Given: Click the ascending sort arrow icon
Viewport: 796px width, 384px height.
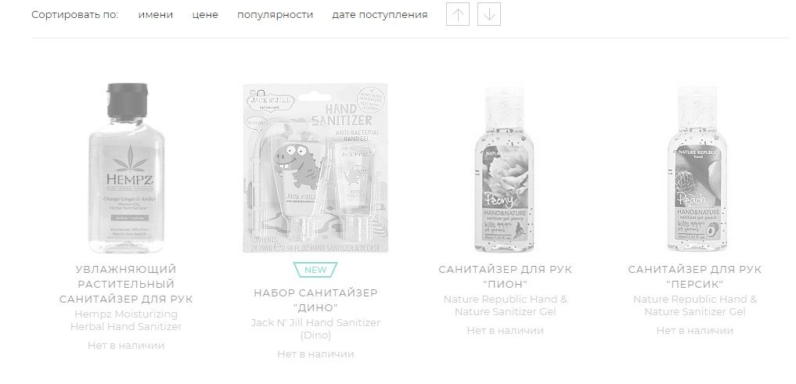Looking at the screenshot, I should click(x=458, y=14).
